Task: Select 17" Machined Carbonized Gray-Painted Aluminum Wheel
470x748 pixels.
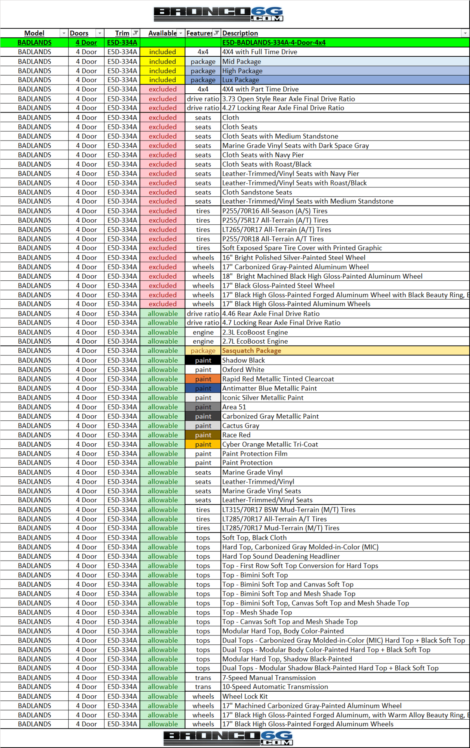Action: [345, 706]
